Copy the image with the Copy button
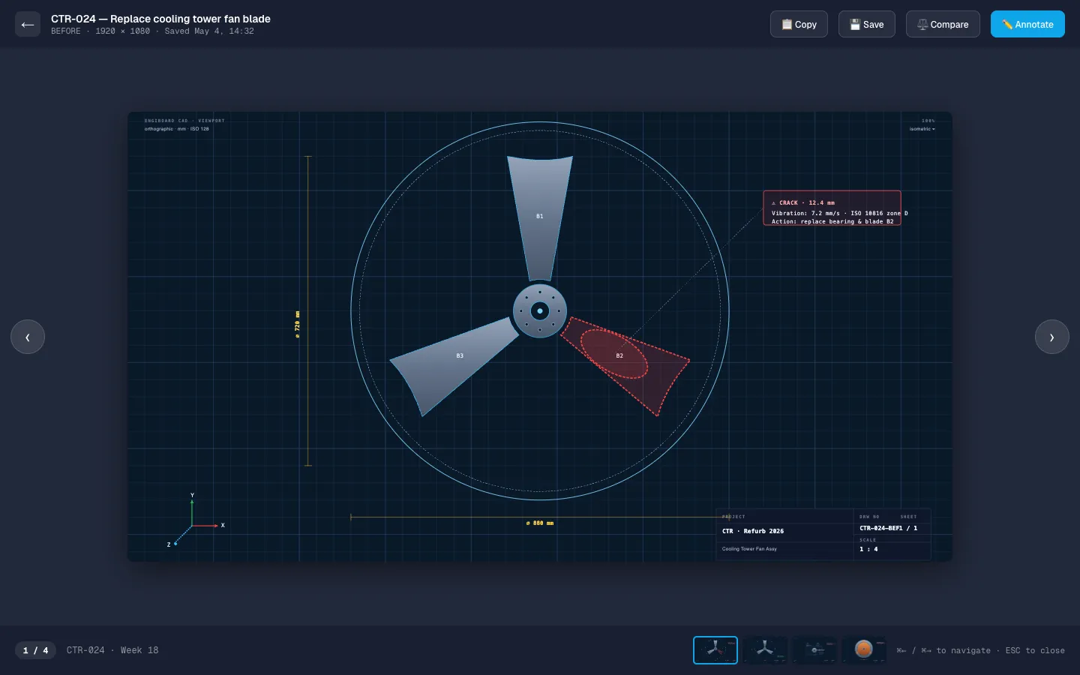 [x=799, y=24]
